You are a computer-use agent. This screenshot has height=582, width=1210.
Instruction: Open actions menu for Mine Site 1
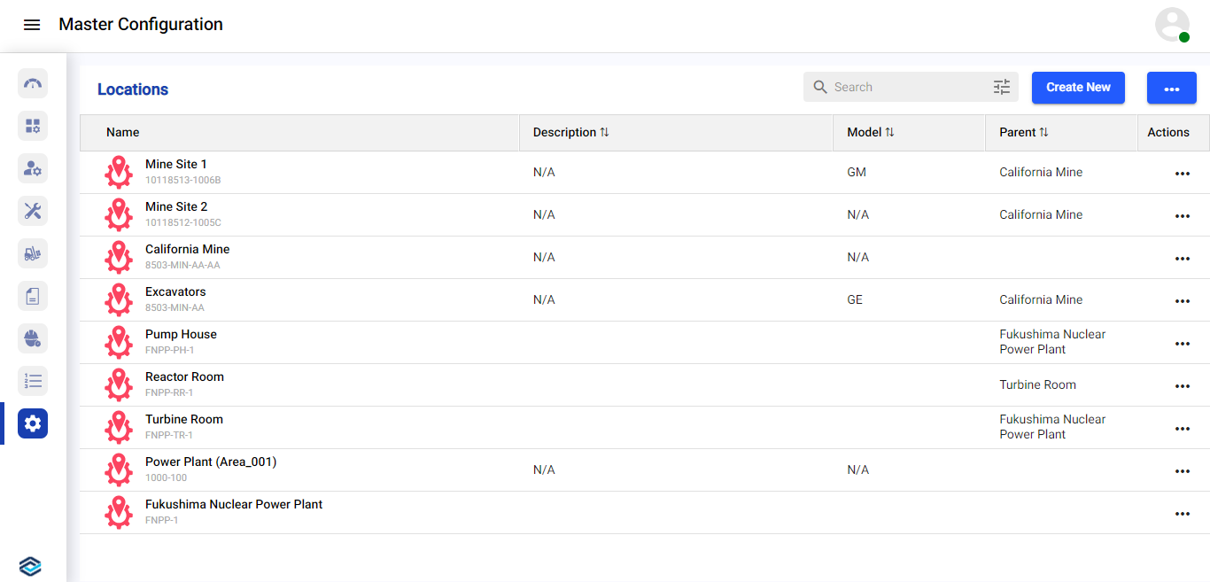tap(1182, 174)
